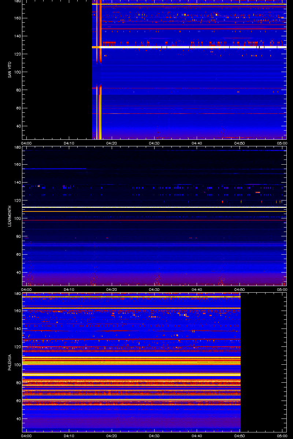Pick the 80 tick on Palehua axis

(18, 383)
